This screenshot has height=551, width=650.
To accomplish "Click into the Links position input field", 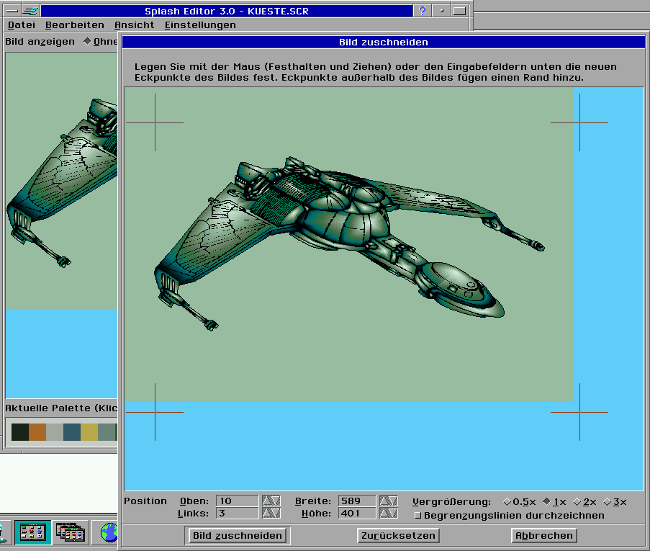I will (237, 514).
